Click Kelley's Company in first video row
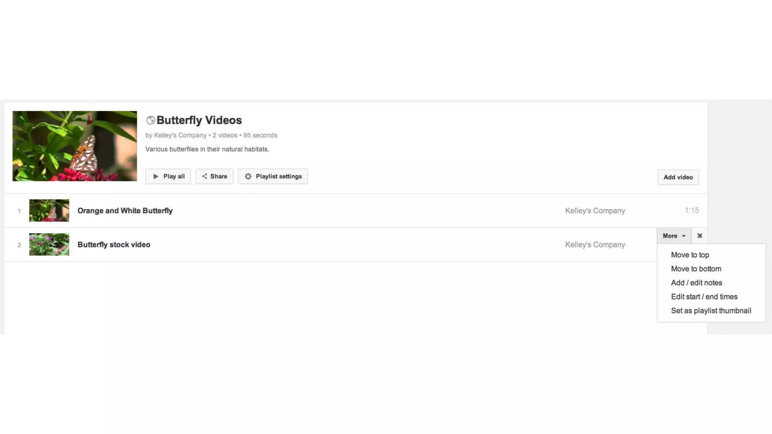 (x=595, y=211)
